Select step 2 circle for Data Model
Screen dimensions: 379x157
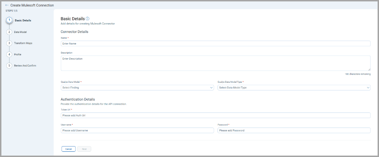9,32
